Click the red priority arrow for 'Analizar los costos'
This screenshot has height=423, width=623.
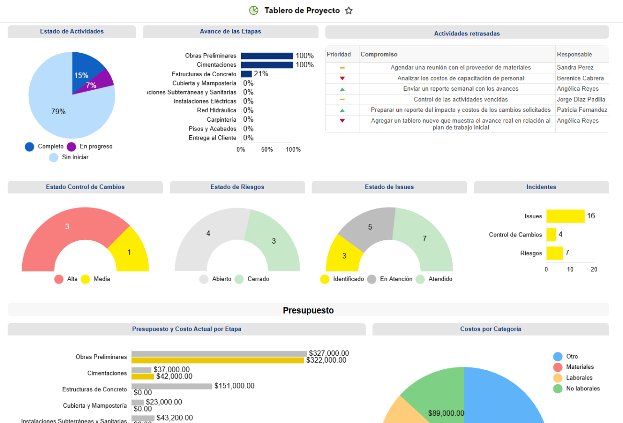pos(342,78)
